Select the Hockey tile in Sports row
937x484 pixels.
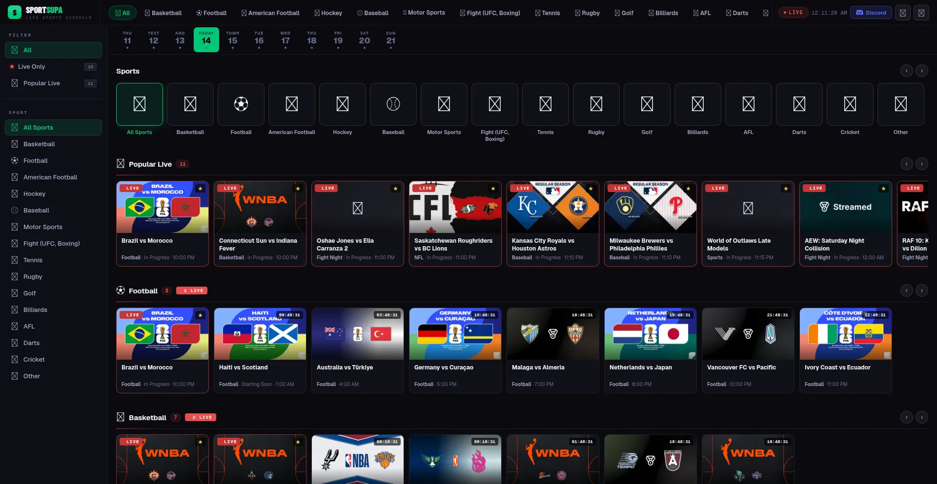click(x=343, y=104)
